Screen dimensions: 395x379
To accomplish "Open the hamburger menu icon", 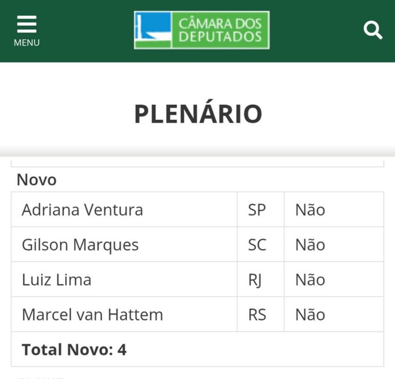I will [x=27, y=24].
